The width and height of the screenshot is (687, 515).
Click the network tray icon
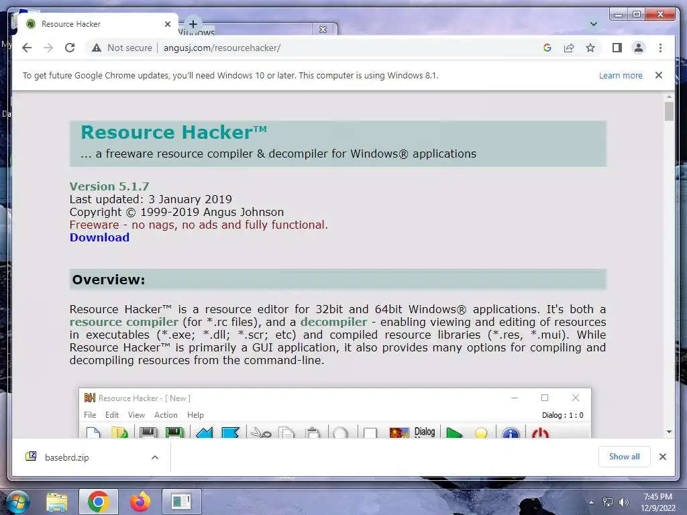pyautogui.click(x=608, y=502)
